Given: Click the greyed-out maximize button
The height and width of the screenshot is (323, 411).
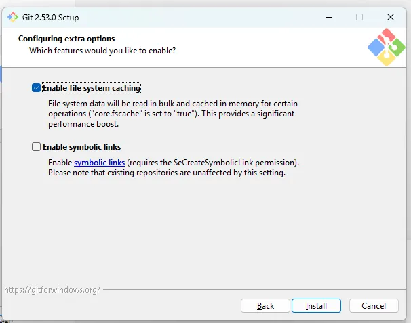Looking at the screenshot, I should coord(359,17).
